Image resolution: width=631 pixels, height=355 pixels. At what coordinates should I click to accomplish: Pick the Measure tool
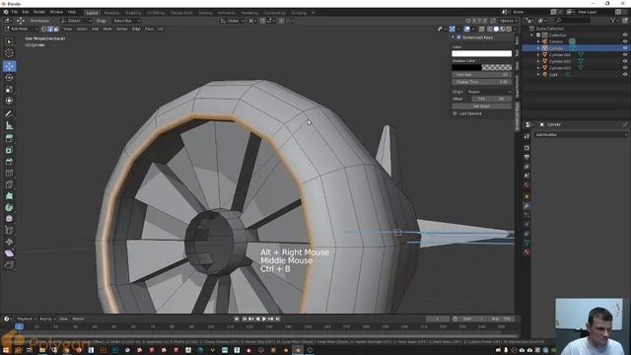pos(9,125)
